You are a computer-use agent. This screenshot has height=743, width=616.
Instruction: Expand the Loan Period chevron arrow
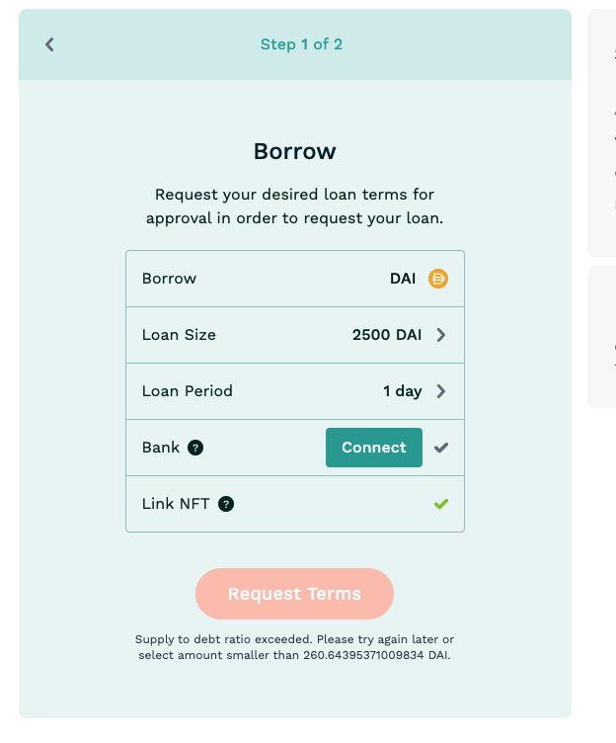pos(441,391)
